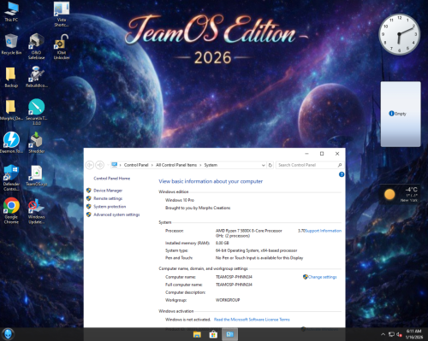The height and width of the screenshot is (341, 428).
Task: Launch SecureUxTheme 3.0.0 desktop shortcut
Action: 36,112
